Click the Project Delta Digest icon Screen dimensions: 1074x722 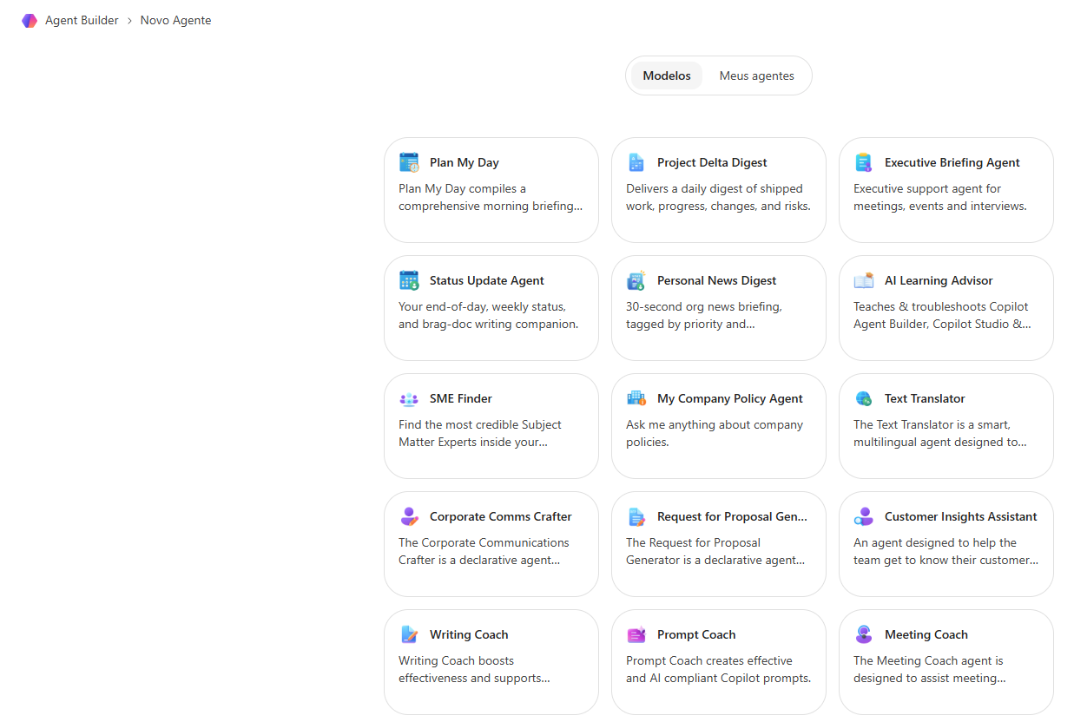tap(636, 162)
